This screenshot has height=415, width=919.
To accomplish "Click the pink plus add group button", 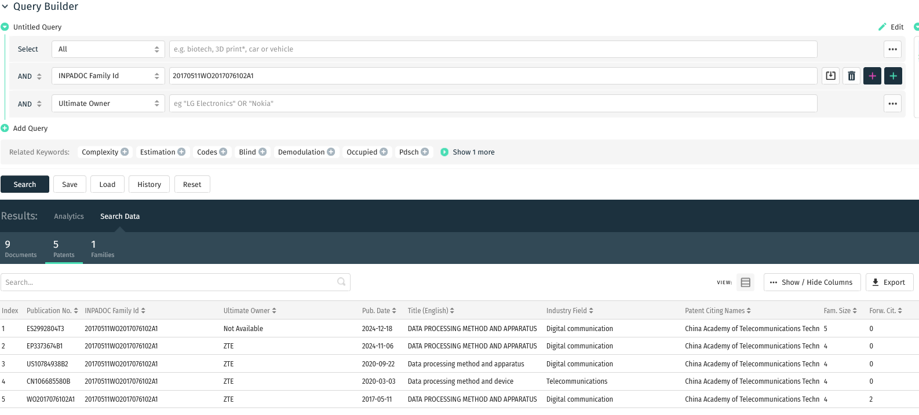I will 872,76.
